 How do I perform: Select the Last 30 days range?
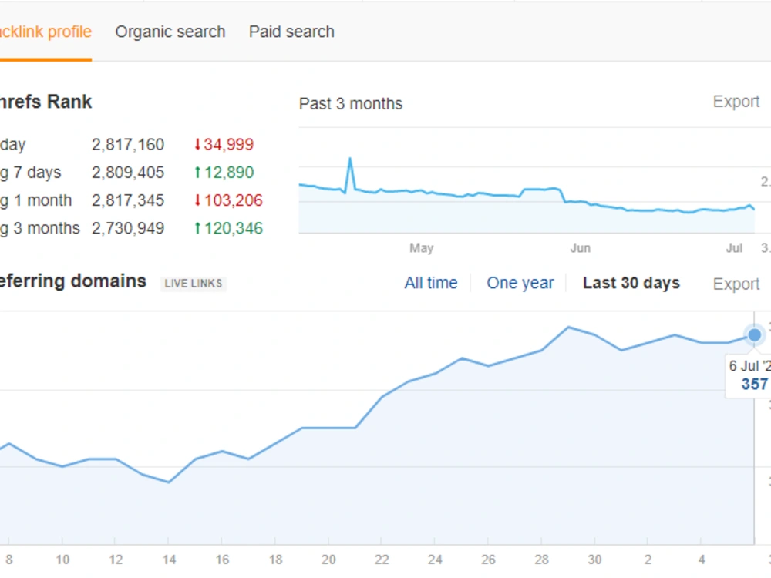631,283
